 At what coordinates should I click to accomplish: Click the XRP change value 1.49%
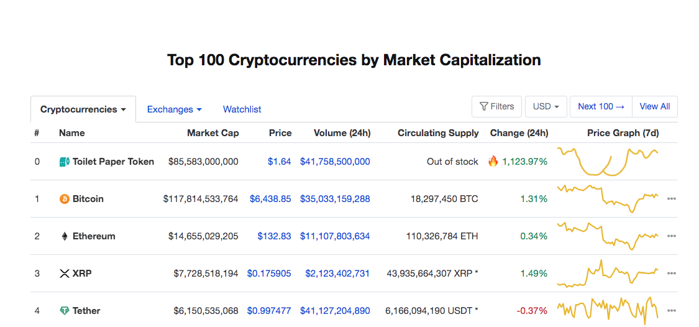[x=534, y=274]
